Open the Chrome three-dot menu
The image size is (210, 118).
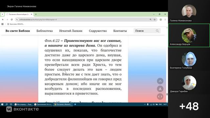click(x=165, y=20)
